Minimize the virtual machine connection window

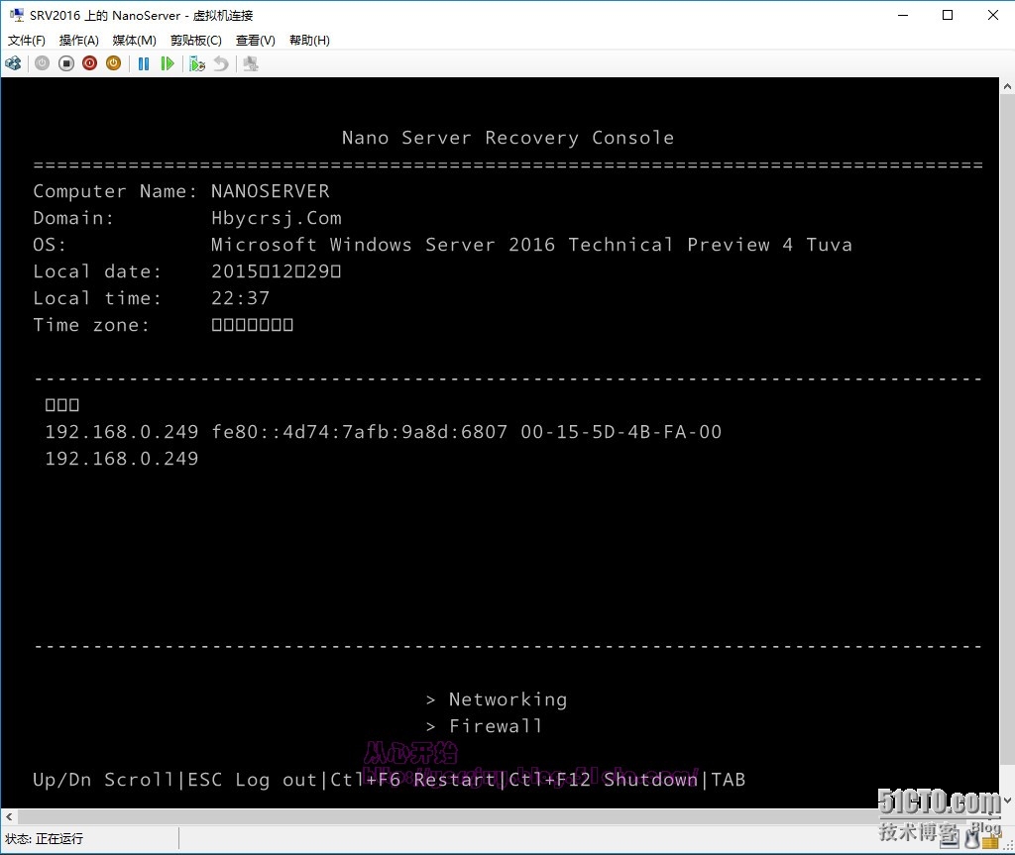tap(903, 15)
